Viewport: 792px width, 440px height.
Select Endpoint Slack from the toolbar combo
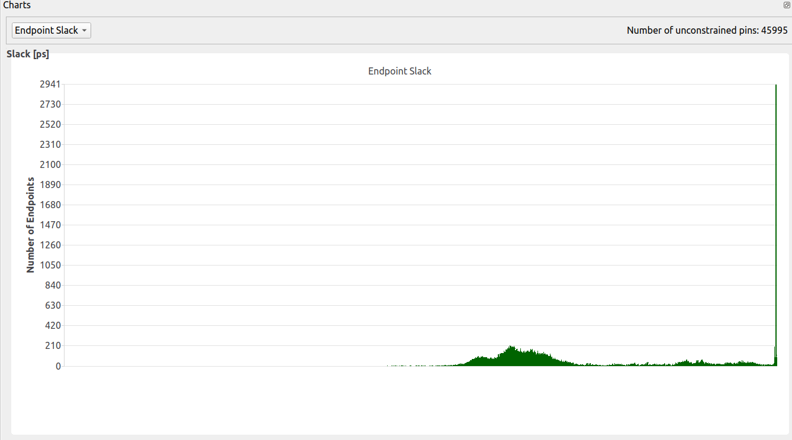[x=51, y=30]
